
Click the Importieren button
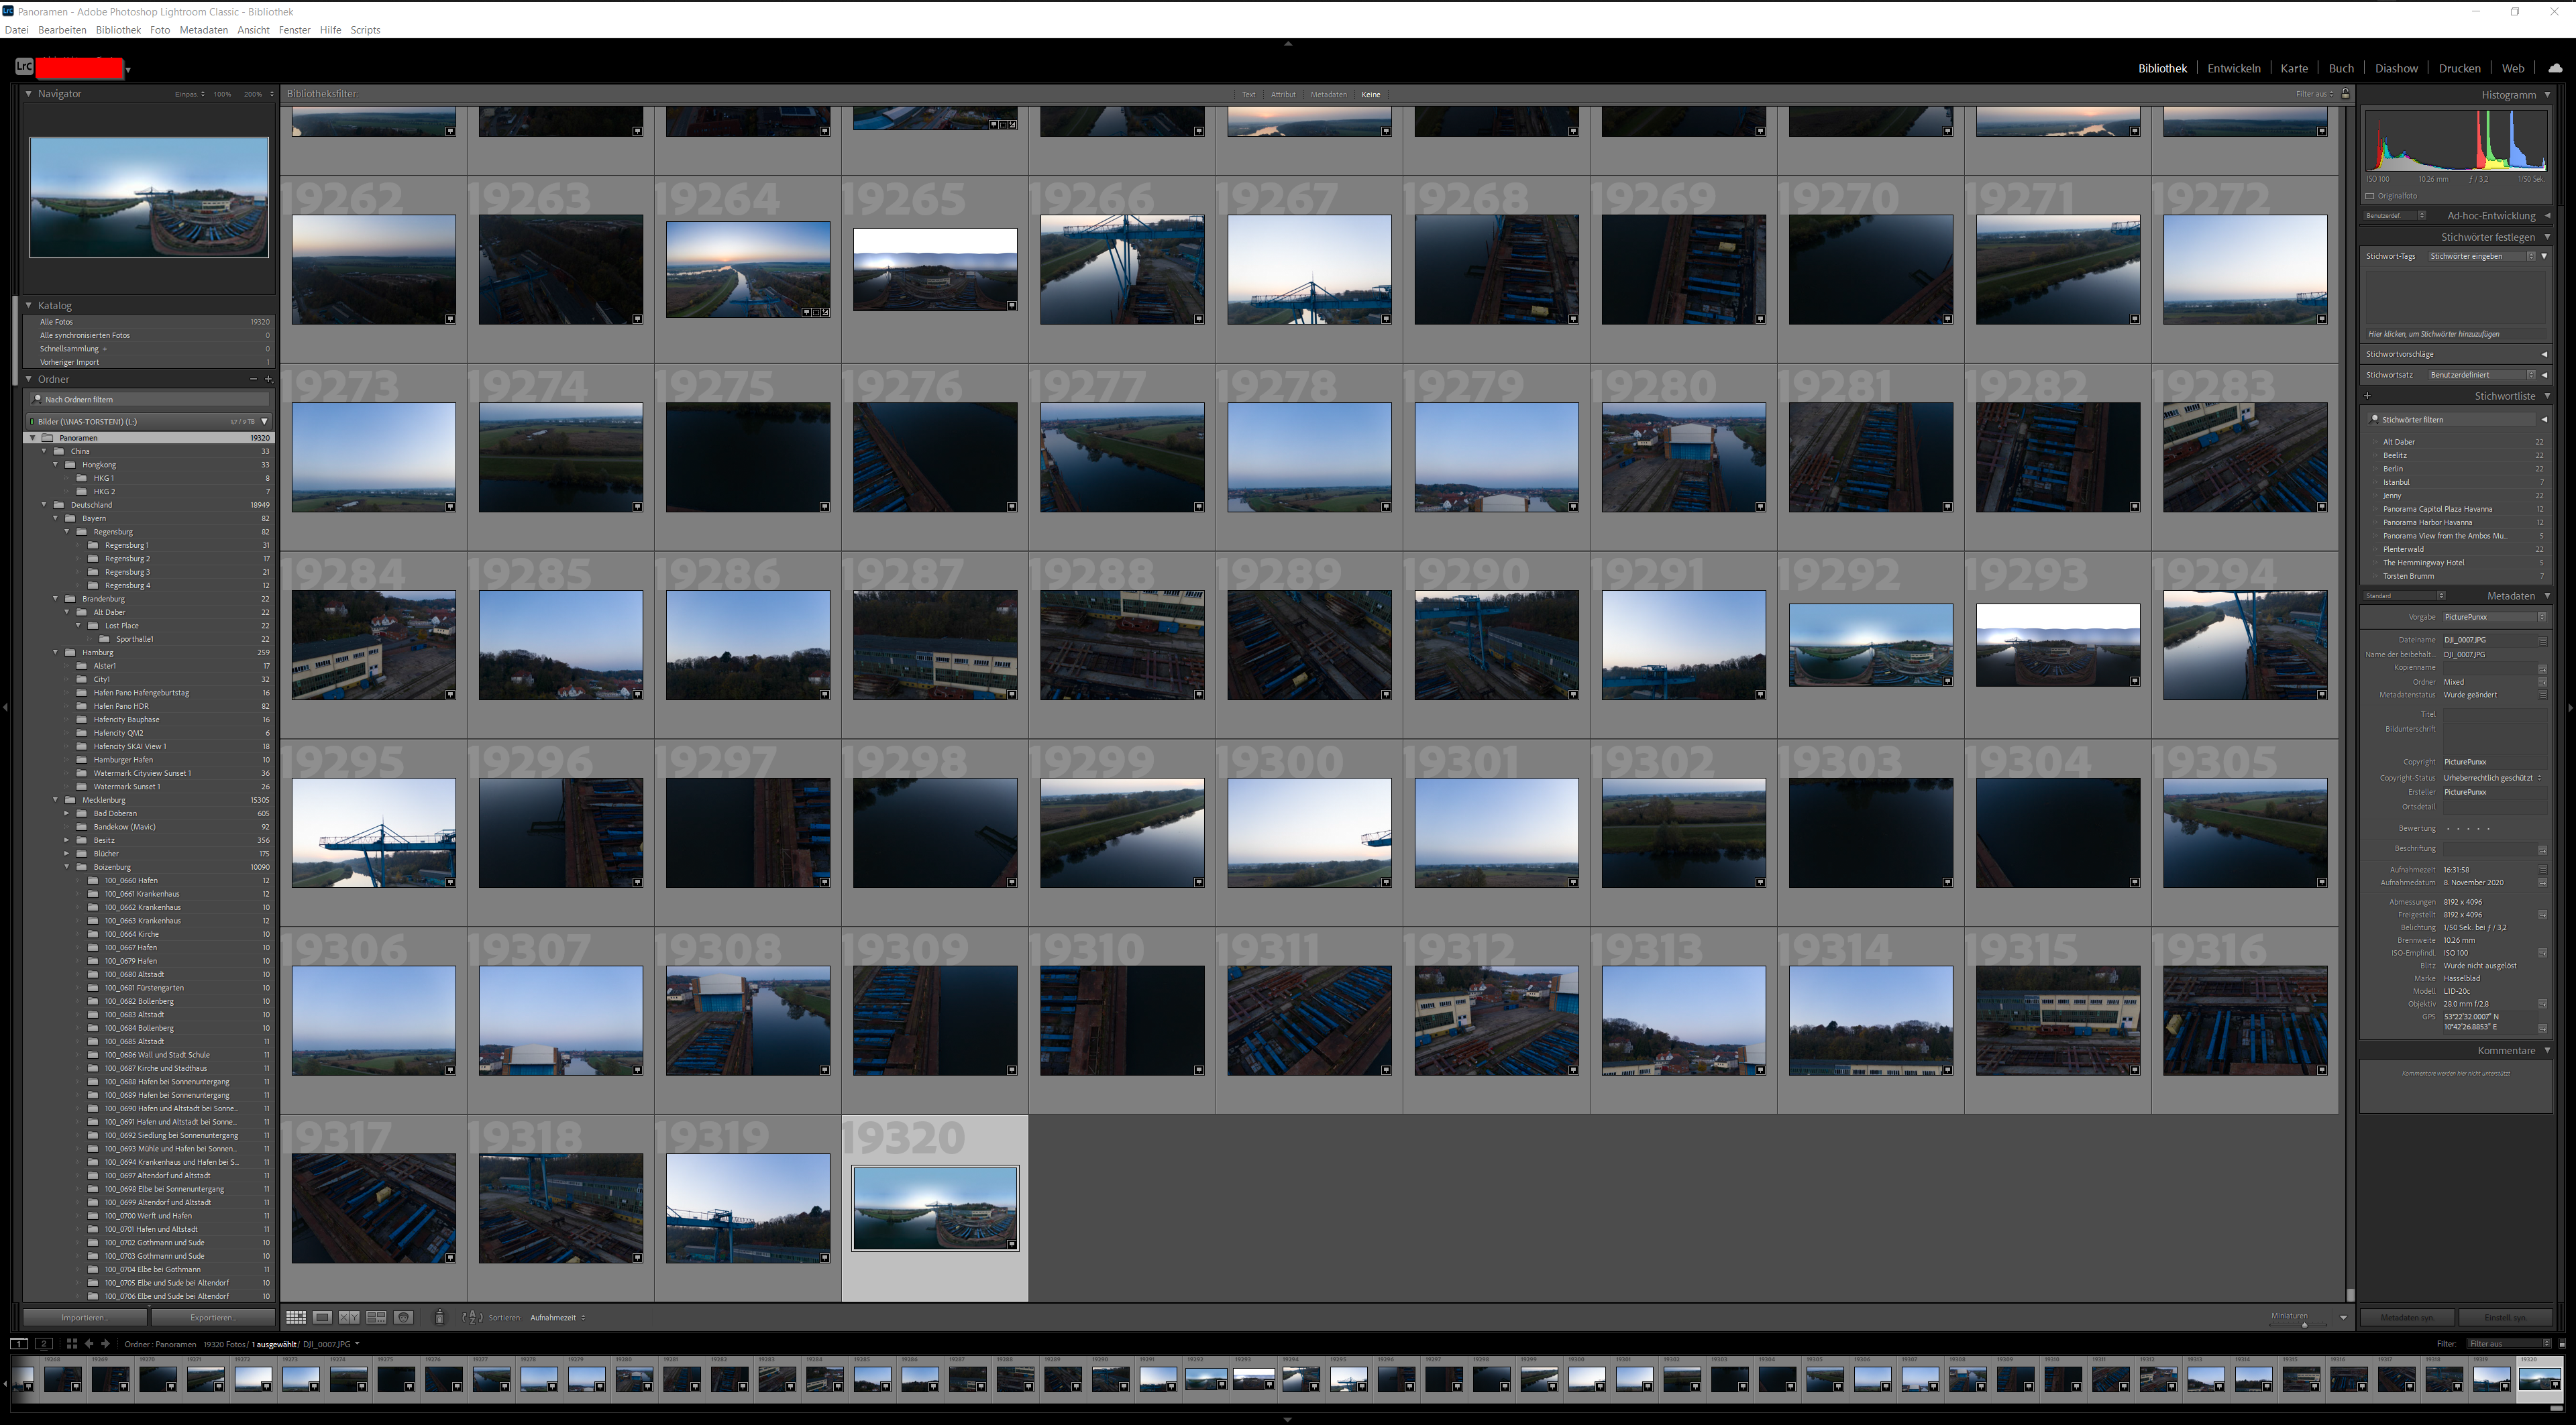pyautogui.click(x=84, y=1317)
